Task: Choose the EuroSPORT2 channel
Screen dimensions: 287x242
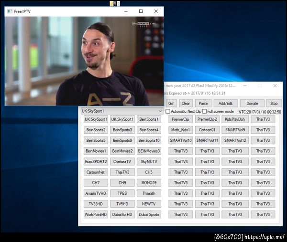Action: click(96, 162)
